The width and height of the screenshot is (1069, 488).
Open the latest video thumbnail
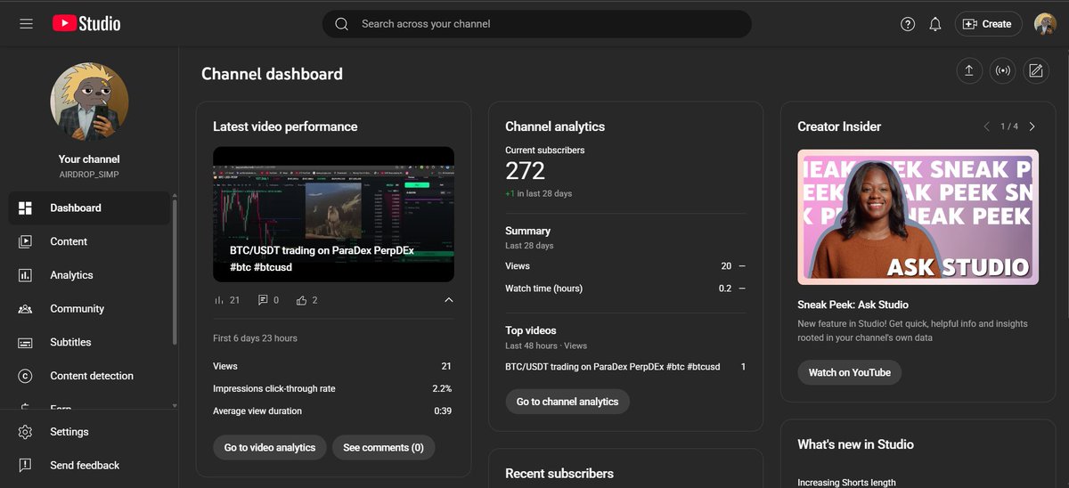333,215
